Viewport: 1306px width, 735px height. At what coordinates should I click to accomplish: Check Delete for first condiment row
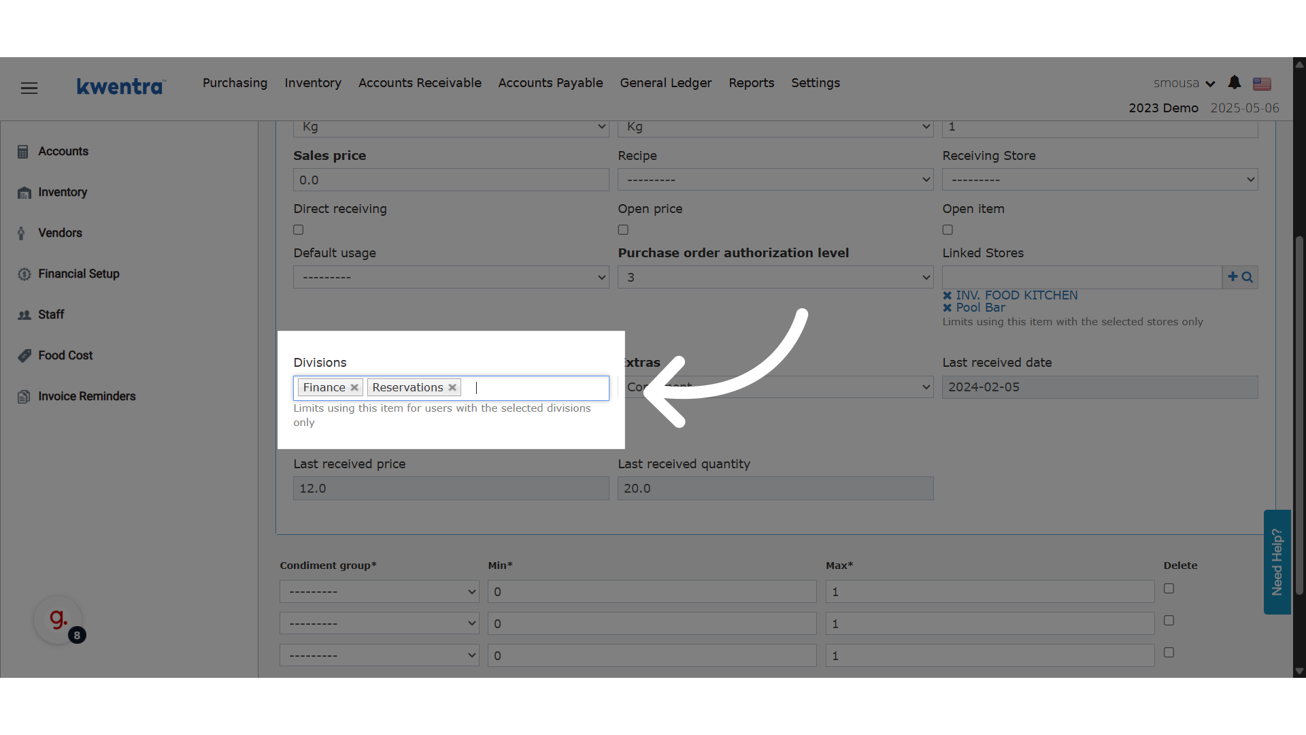point(1169,589)
